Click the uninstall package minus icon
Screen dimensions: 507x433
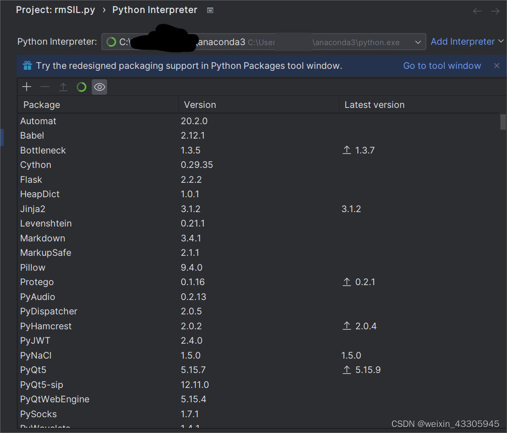(45, 87)
